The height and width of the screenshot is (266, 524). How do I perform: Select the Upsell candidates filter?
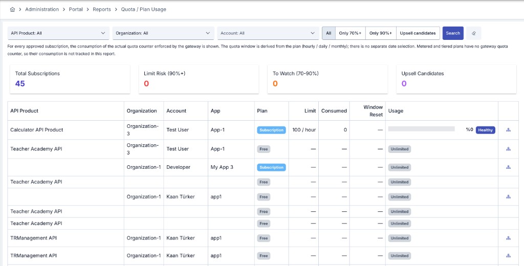418,33
